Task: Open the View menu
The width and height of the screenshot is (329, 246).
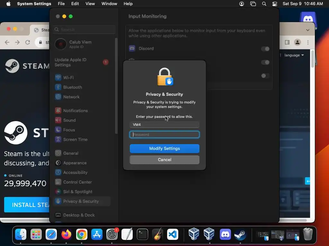Action: (x=90, y=4)
